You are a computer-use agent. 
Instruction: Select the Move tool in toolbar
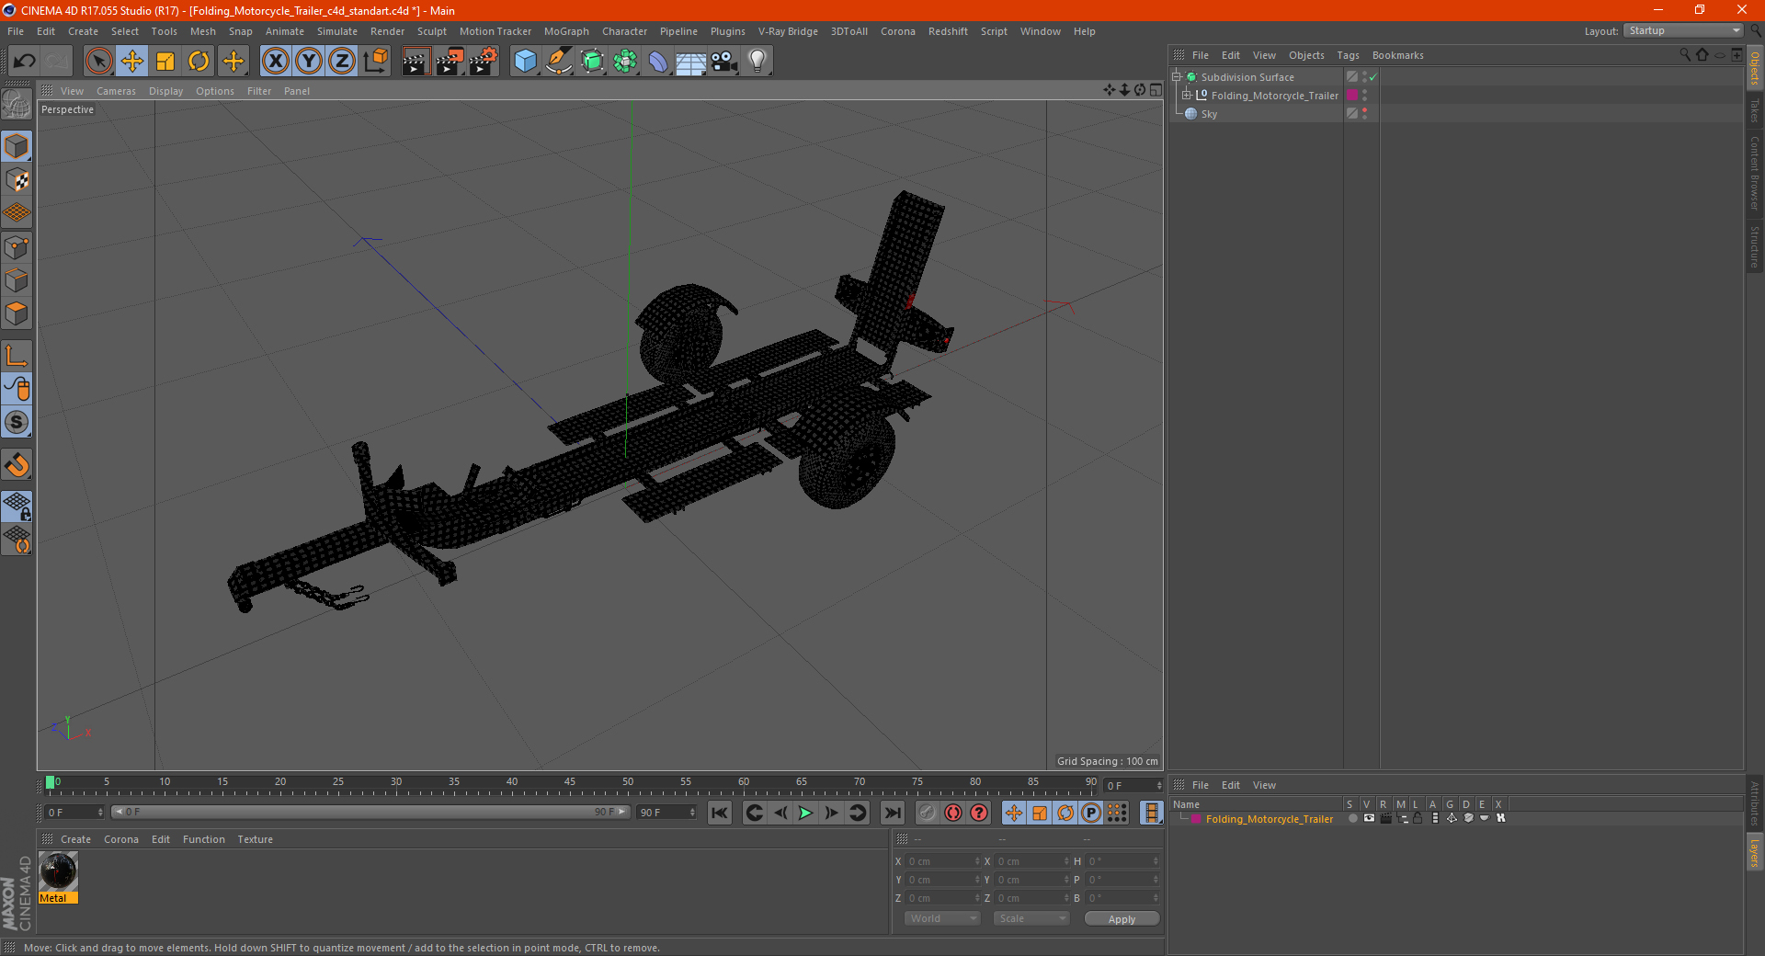(132, 62)
